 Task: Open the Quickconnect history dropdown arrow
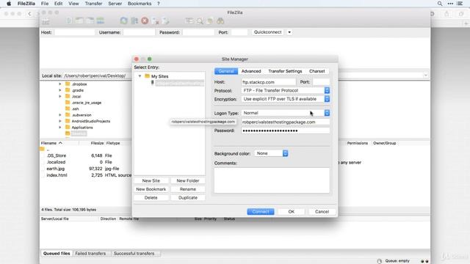click(289, 32)
